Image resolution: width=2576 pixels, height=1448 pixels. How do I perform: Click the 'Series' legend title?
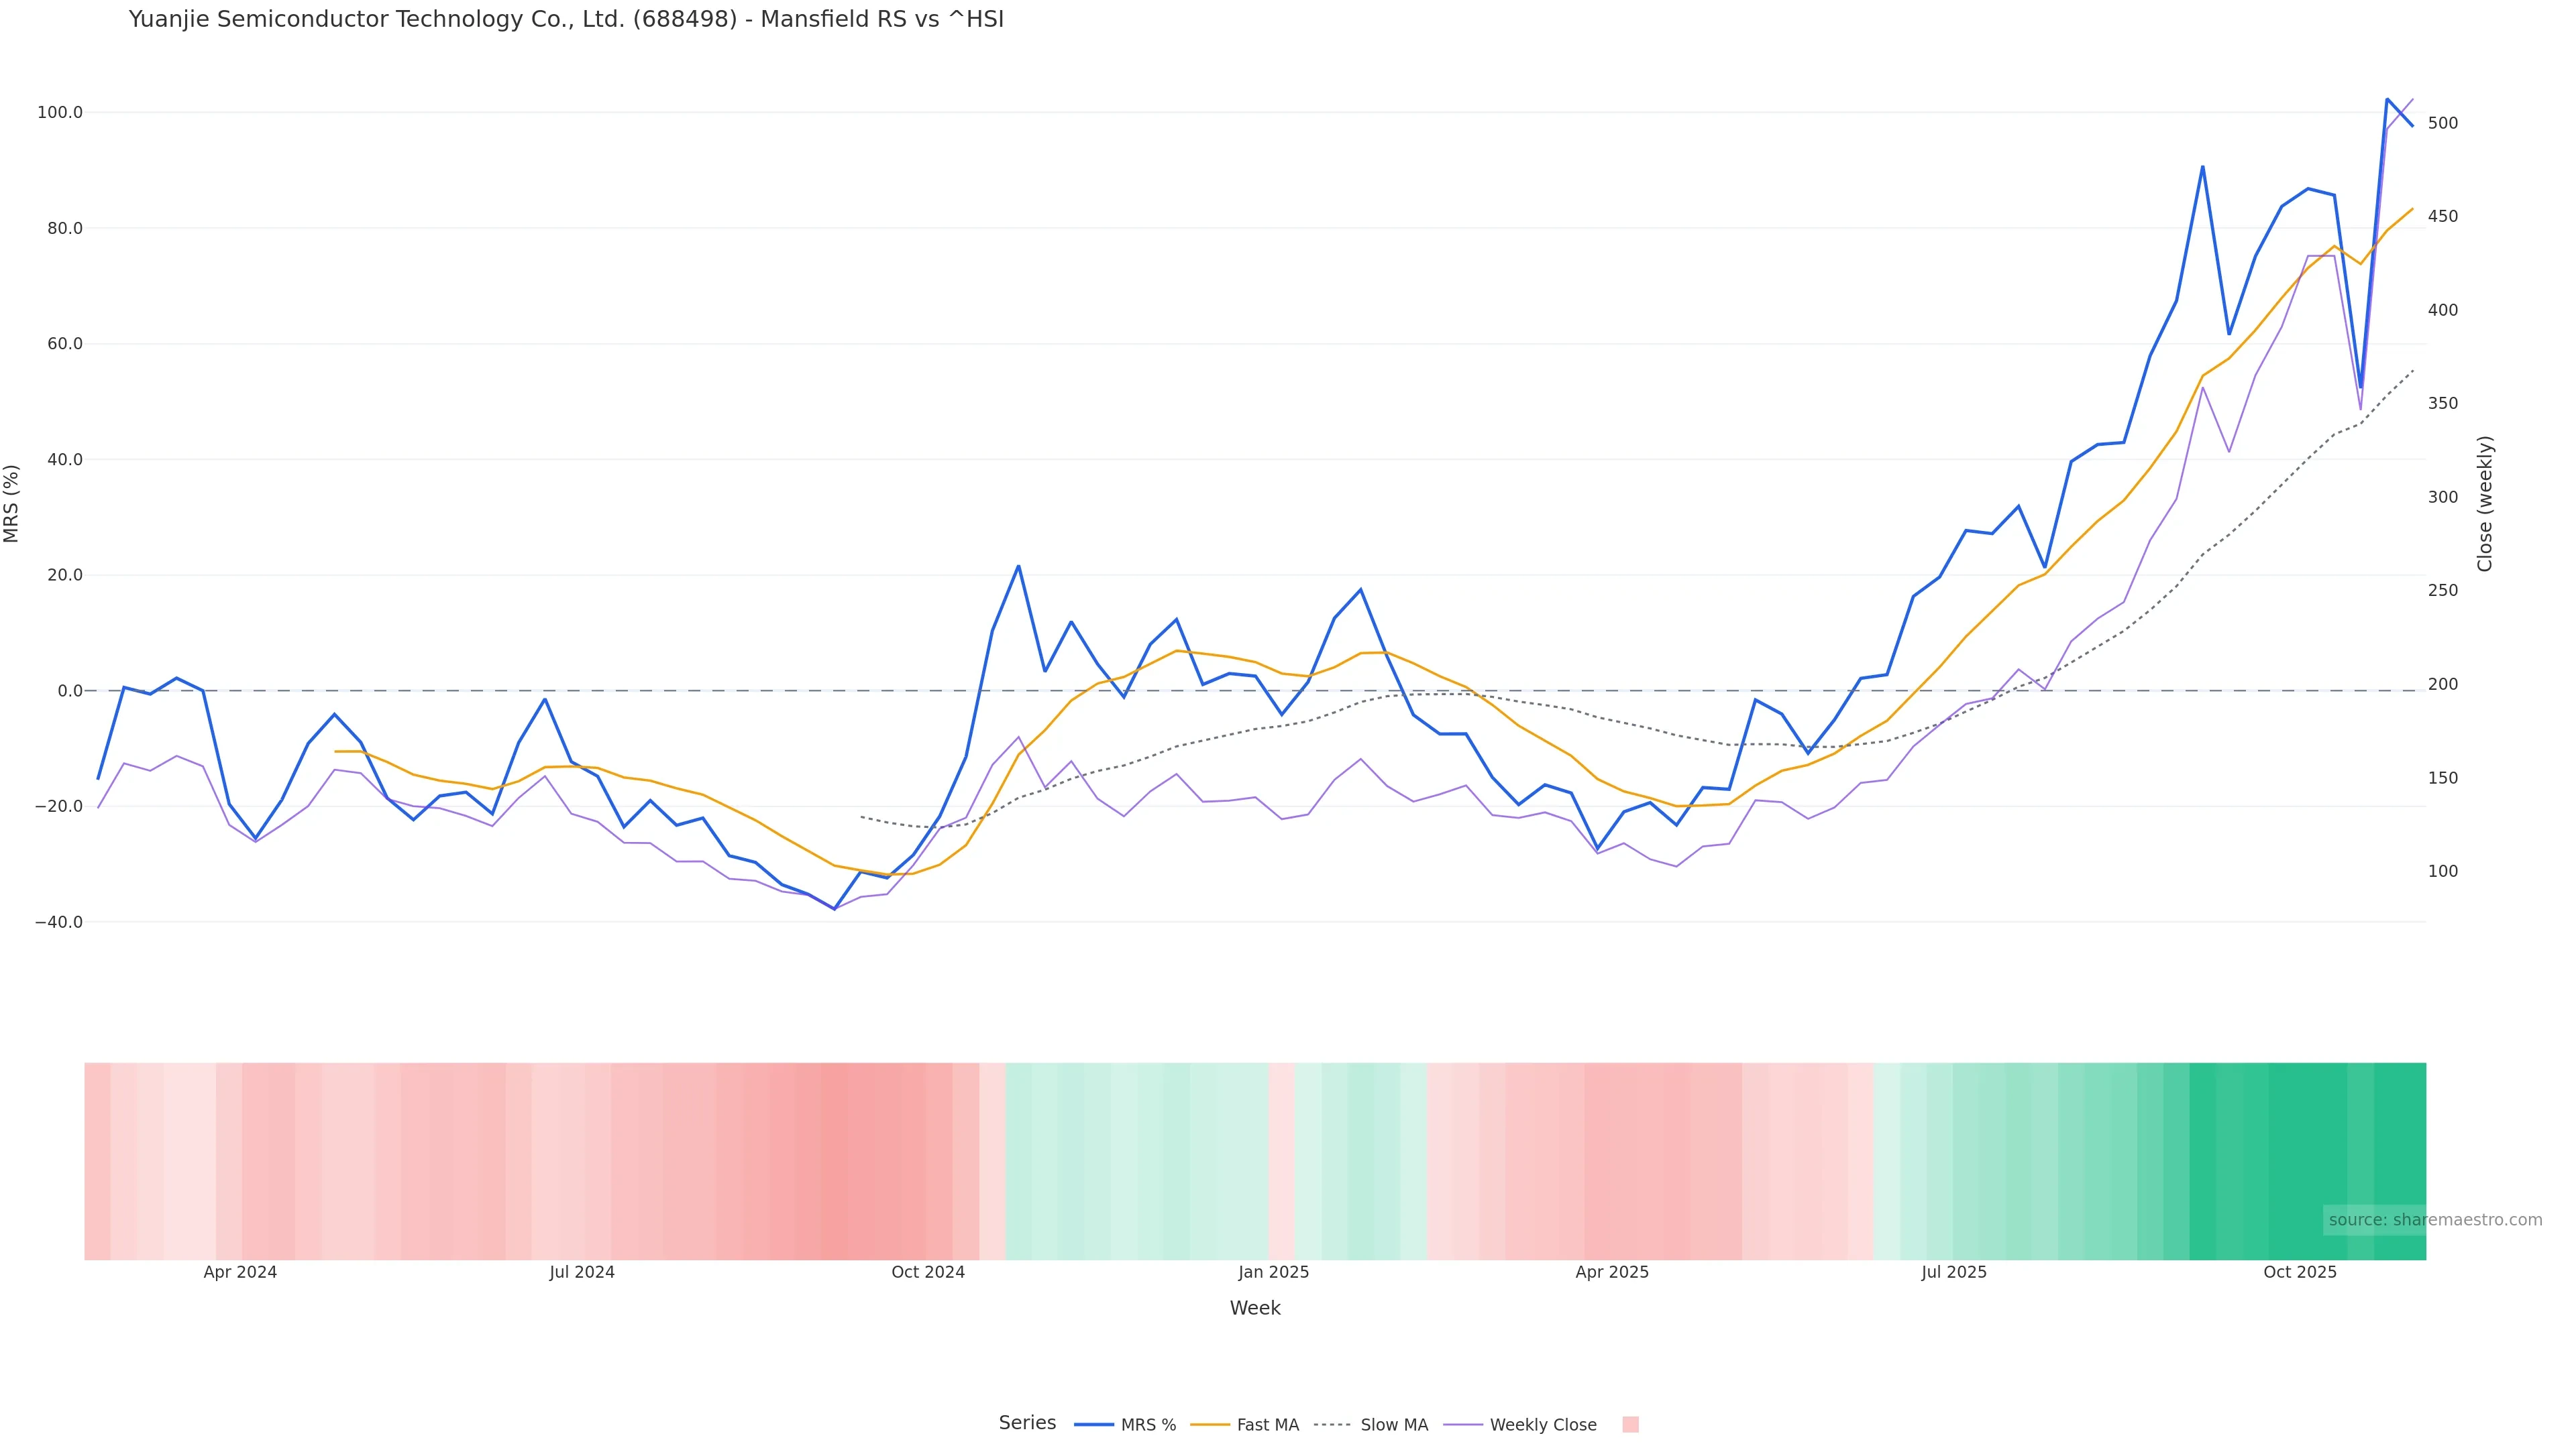1027,1423
